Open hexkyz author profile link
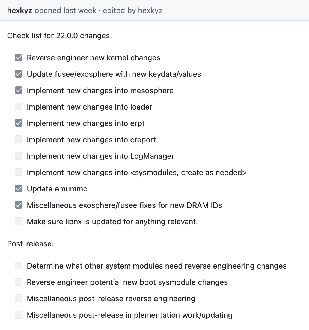 pos(20,11)
